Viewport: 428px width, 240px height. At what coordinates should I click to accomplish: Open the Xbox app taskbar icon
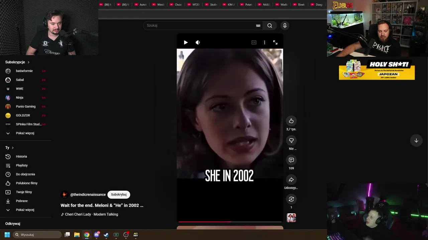click(116, 235)
